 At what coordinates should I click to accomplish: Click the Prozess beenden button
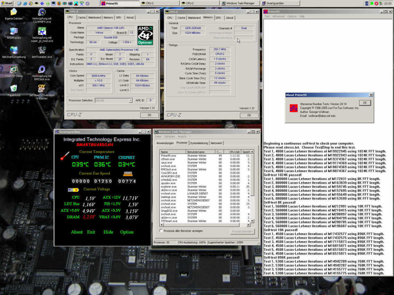coord(242,231)
